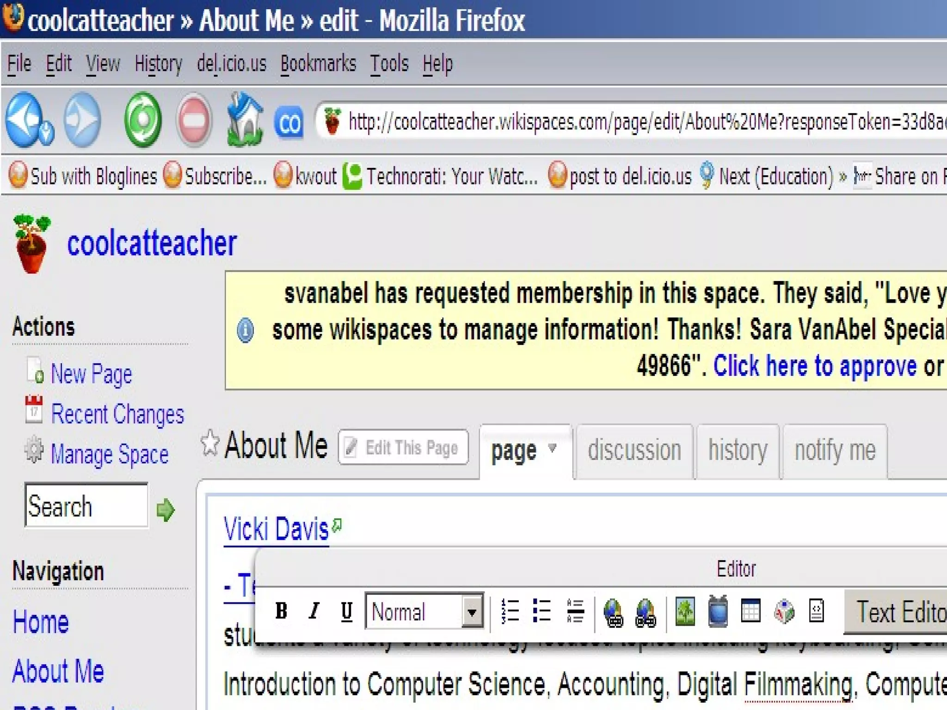This screenshot has height=710, width=947.
Task: Toggle italic formatting in the editor
Action: pyautogui.click(x=314, y=611)
